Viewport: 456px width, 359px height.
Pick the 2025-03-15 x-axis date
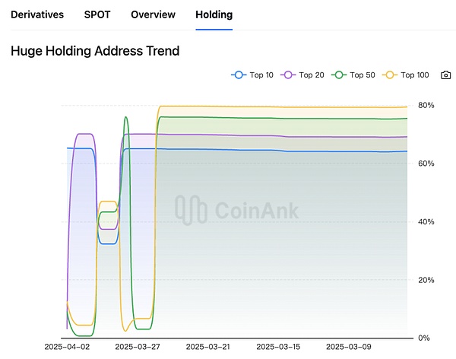click(x=277, y=347)
